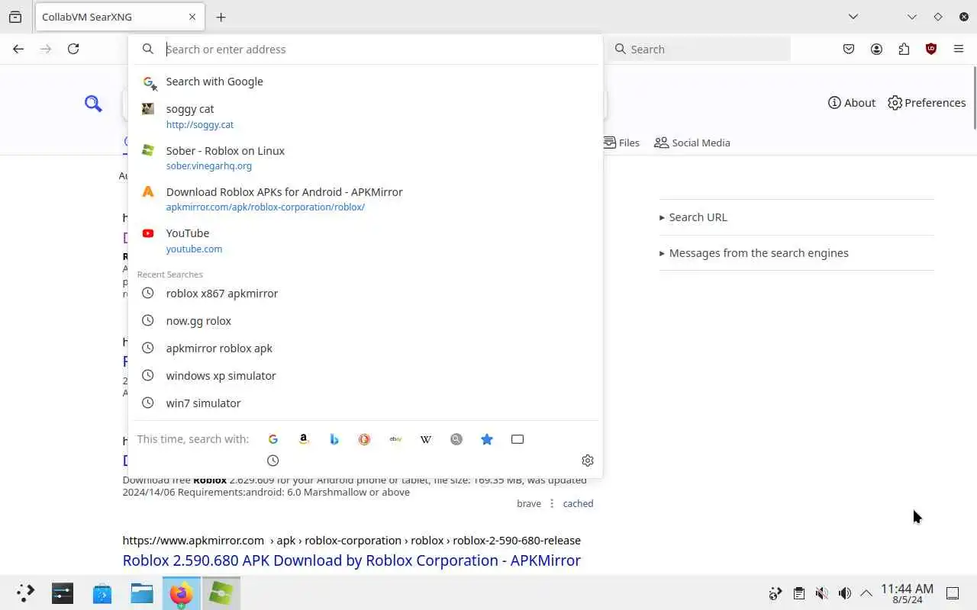Select the CollabVM SearXNG tab
The height and width of the screenshot is (610, 977).
click(120, 17)
